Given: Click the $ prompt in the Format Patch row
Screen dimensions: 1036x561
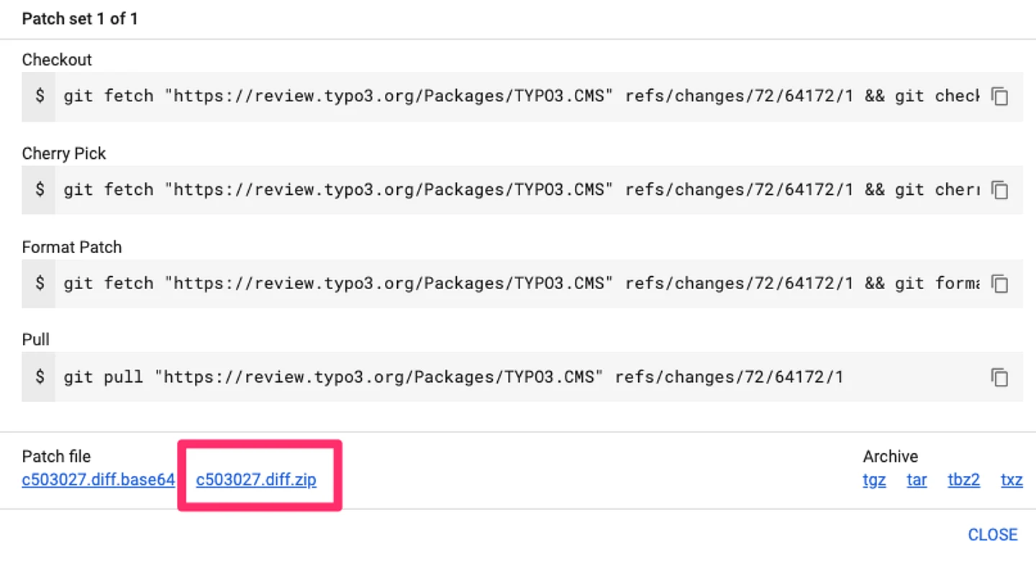Looking at the screenshot, I should click(x=40, y=283).
